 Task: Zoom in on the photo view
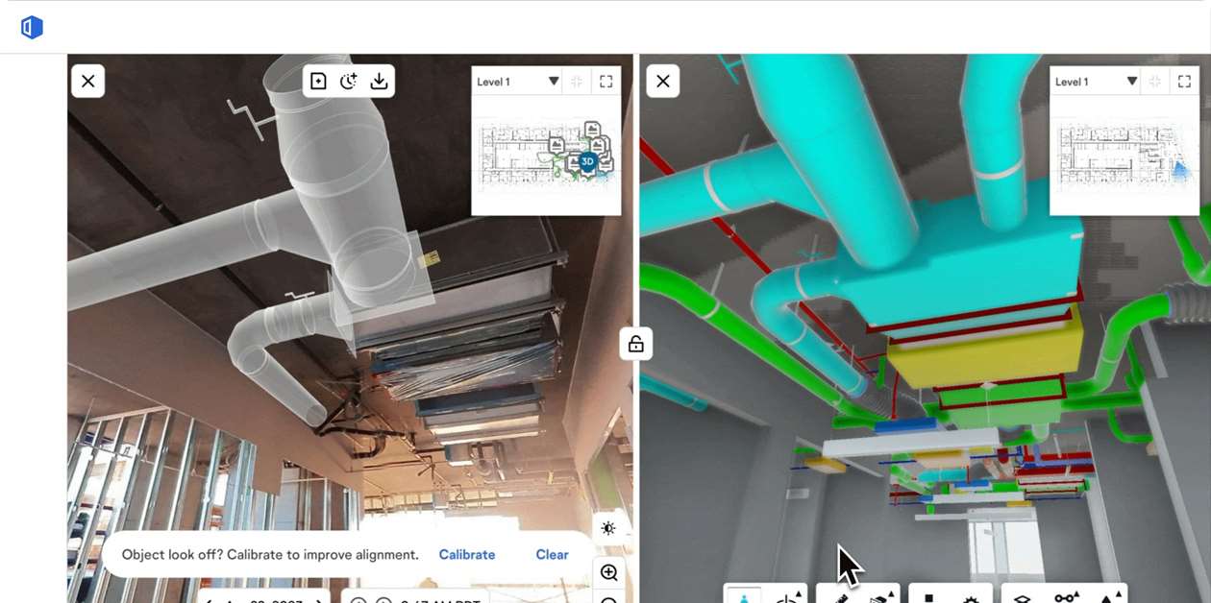(608, 572)
